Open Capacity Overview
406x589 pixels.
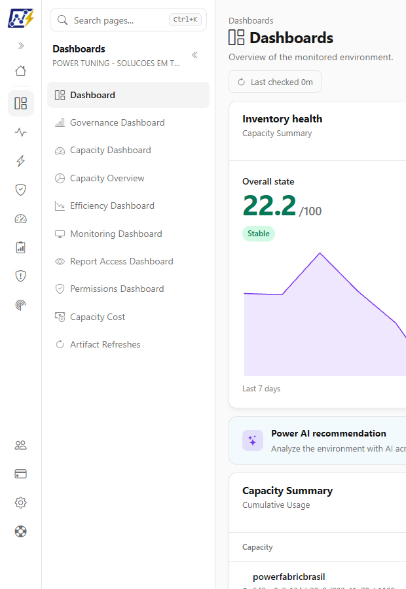point(128,178)
